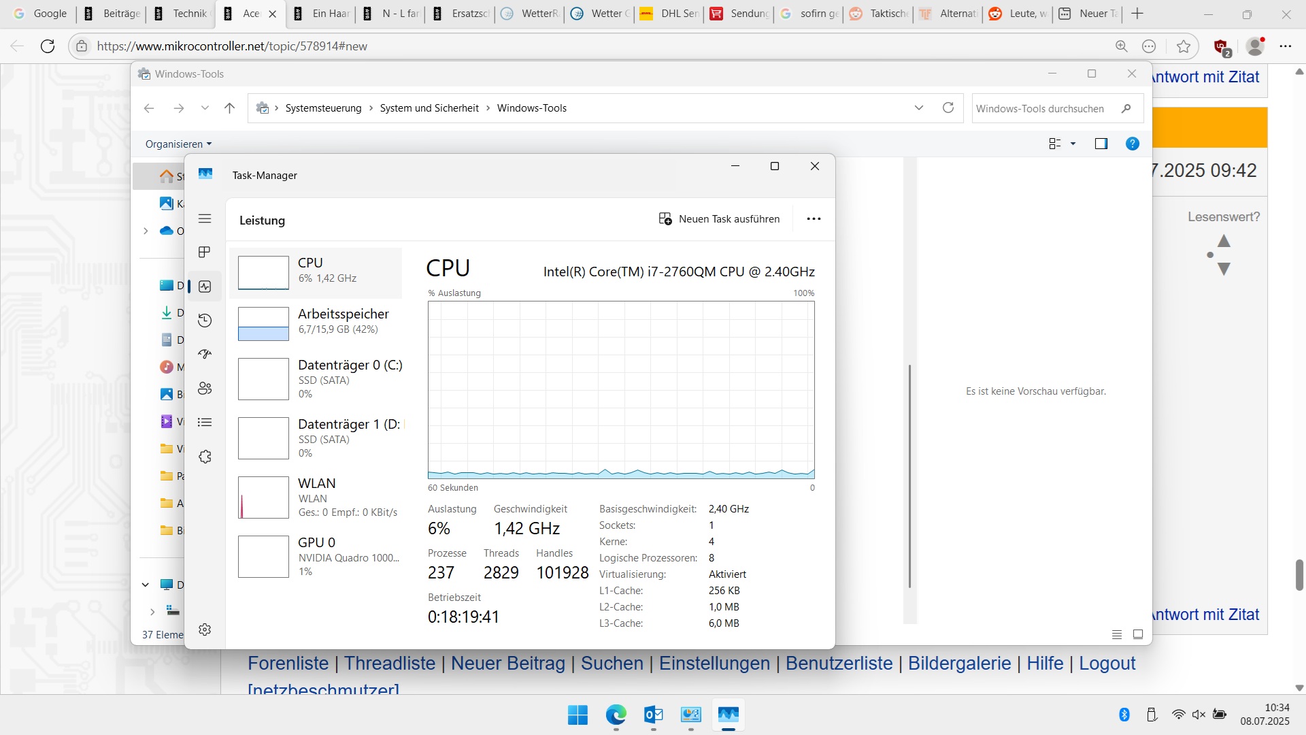Vote post down with Lesenswert arrow
This screenshot has width=1306, height=735.
tap(1224, 269)
